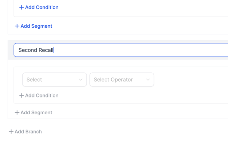
Task: Add a segment via the blue link
Action: (x=36, y=26)
